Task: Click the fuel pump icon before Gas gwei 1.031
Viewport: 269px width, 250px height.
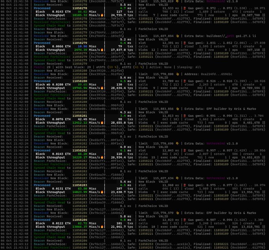Action: coord(185,43)
